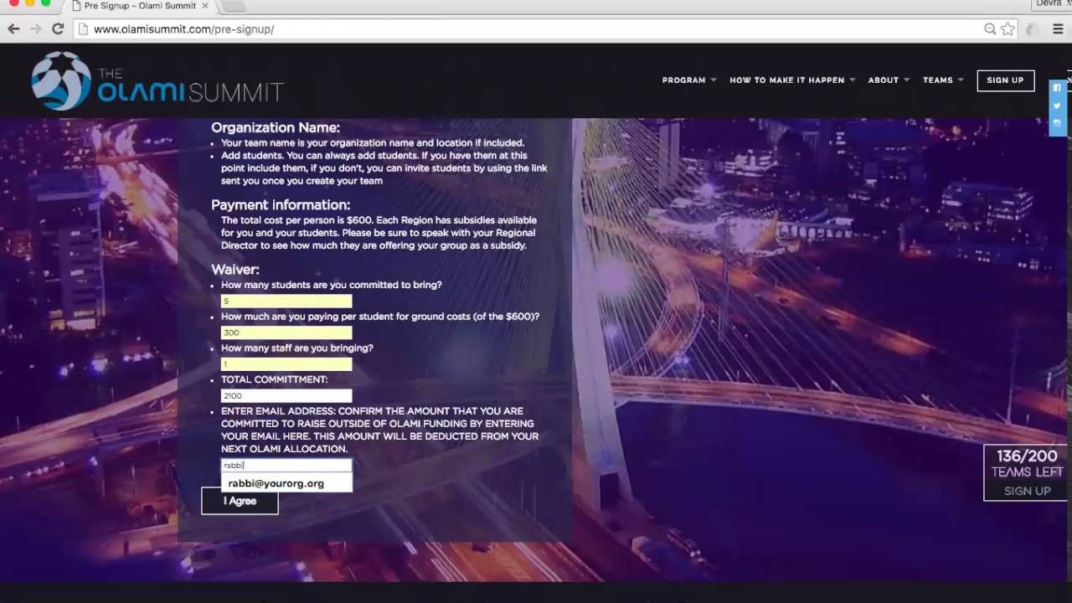Go back with the browser back arrow
The image size is (1072, 603).
[x=13, y=28]
